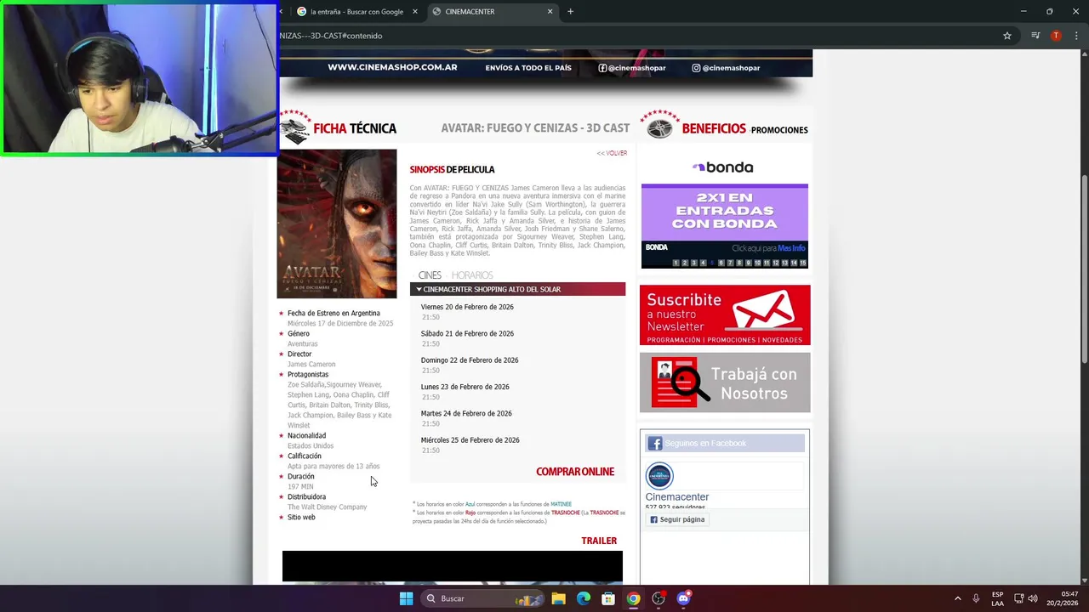
Task: Close the CINEMACENTER tab
Action: pos(550,12)
